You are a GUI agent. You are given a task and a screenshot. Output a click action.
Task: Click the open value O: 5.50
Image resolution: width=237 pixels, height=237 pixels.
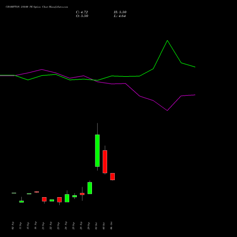[82, 16]
